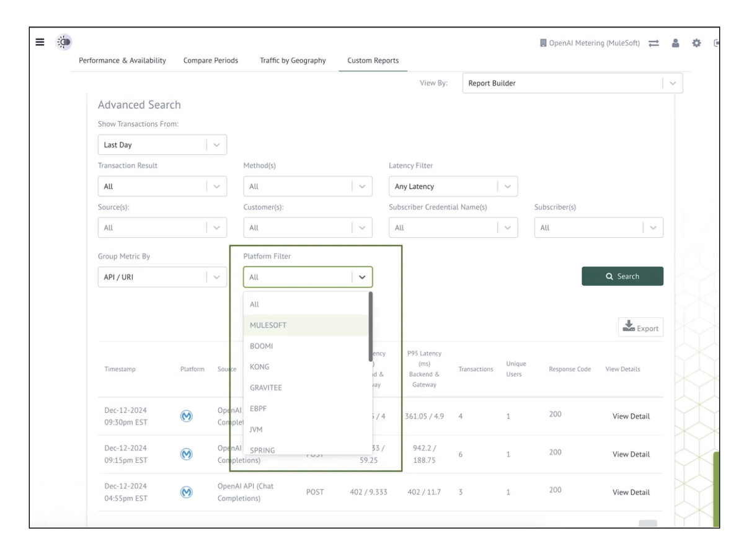Open View Detail for 04:55pm transaction
744x549 pixels.
631,492
